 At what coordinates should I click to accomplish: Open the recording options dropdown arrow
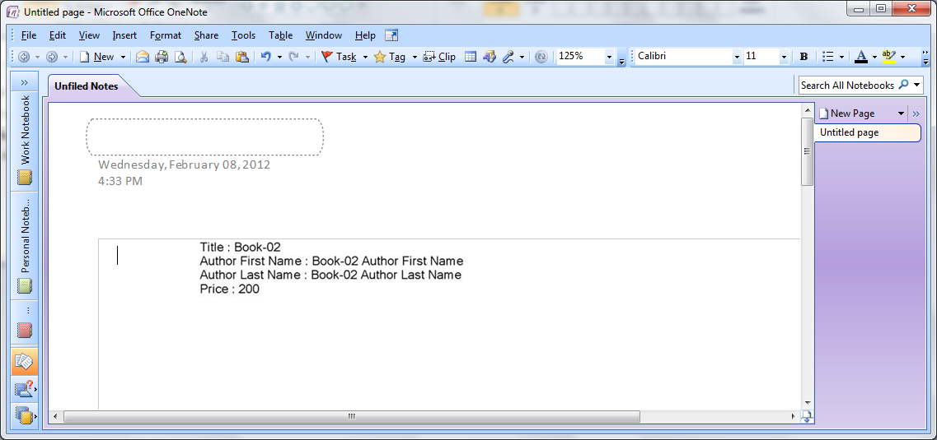coord(522,57)
